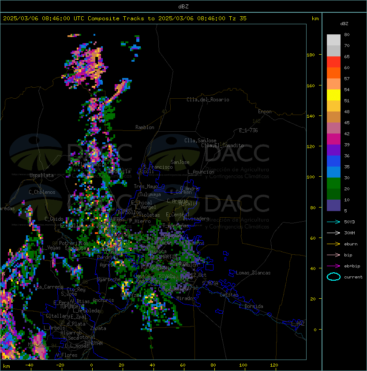Screen dimensions: 367x371
Task: Click the 'Uspallata' place label
Action: tap(41, 175)
